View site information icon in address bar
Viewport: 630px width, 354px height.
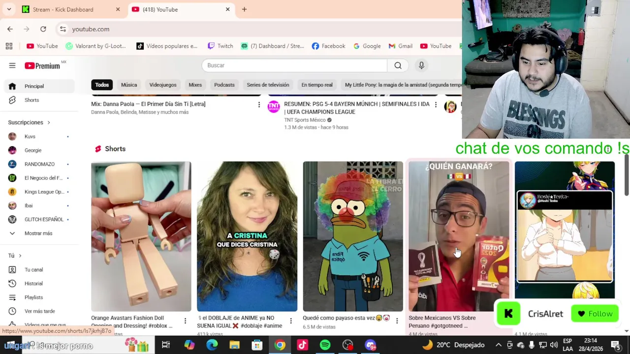[63, 29]
